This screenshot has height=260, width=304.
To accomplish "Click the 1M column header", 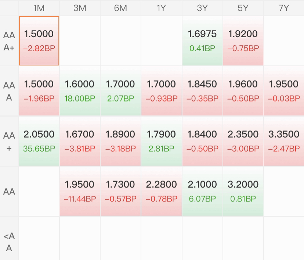I will pos(39,8).
